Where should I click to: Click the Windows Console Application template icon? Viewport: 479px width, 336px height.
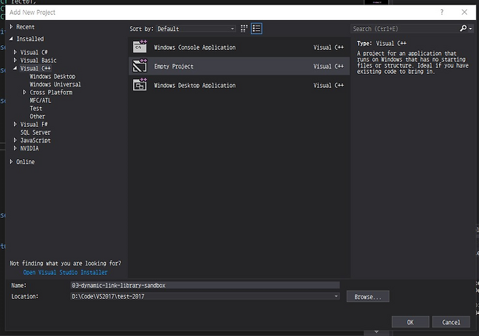click(x=140, y=47)
